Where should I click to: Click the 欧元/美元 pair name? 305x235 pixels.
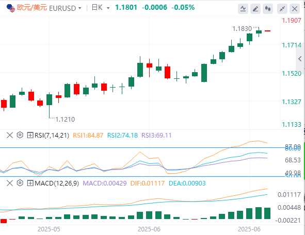[31, 8]
